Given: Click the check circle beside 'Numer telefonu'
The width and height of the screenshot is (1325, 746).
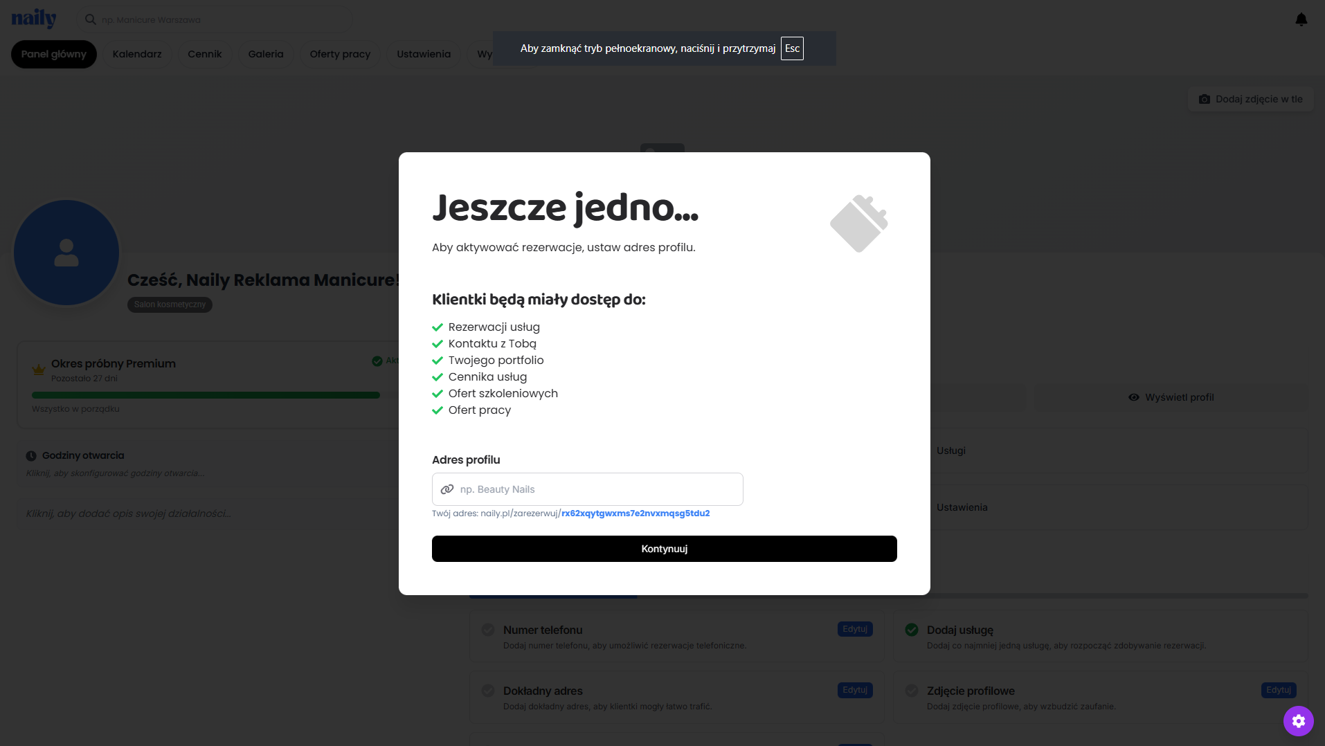Looking at the screenshot, I should point(487,630).
